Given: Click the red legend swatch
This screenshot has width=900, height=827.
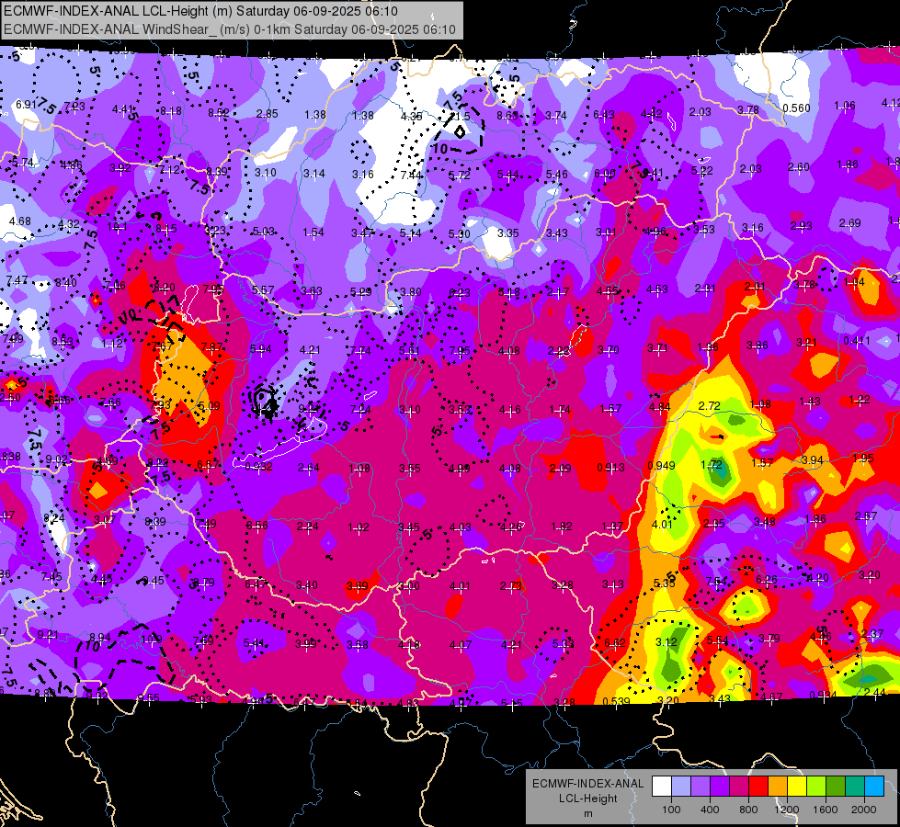Looking at the screenshot, I should (x=758, y=787).
